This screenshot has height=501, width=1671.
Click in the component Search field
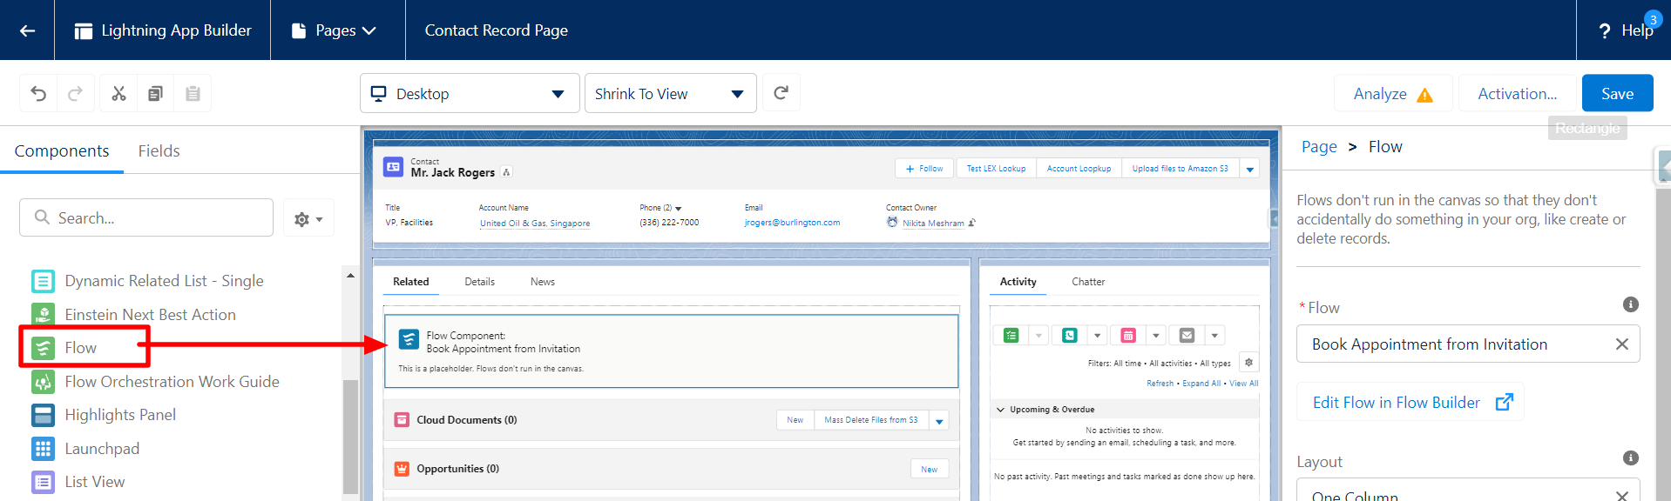146,217
